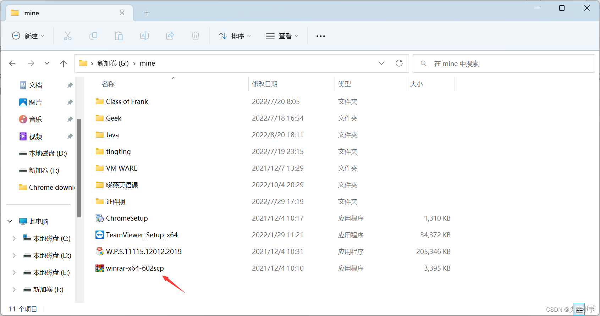Add a new tab

(147, 13)
